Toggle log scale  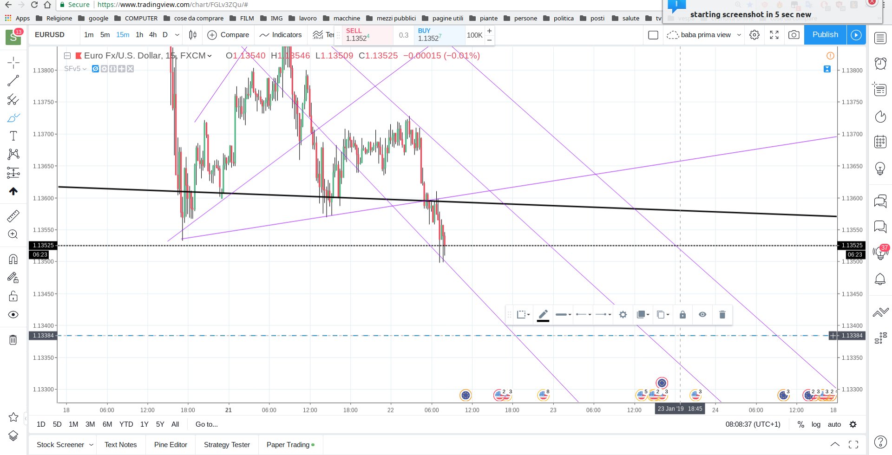[816, 424]
